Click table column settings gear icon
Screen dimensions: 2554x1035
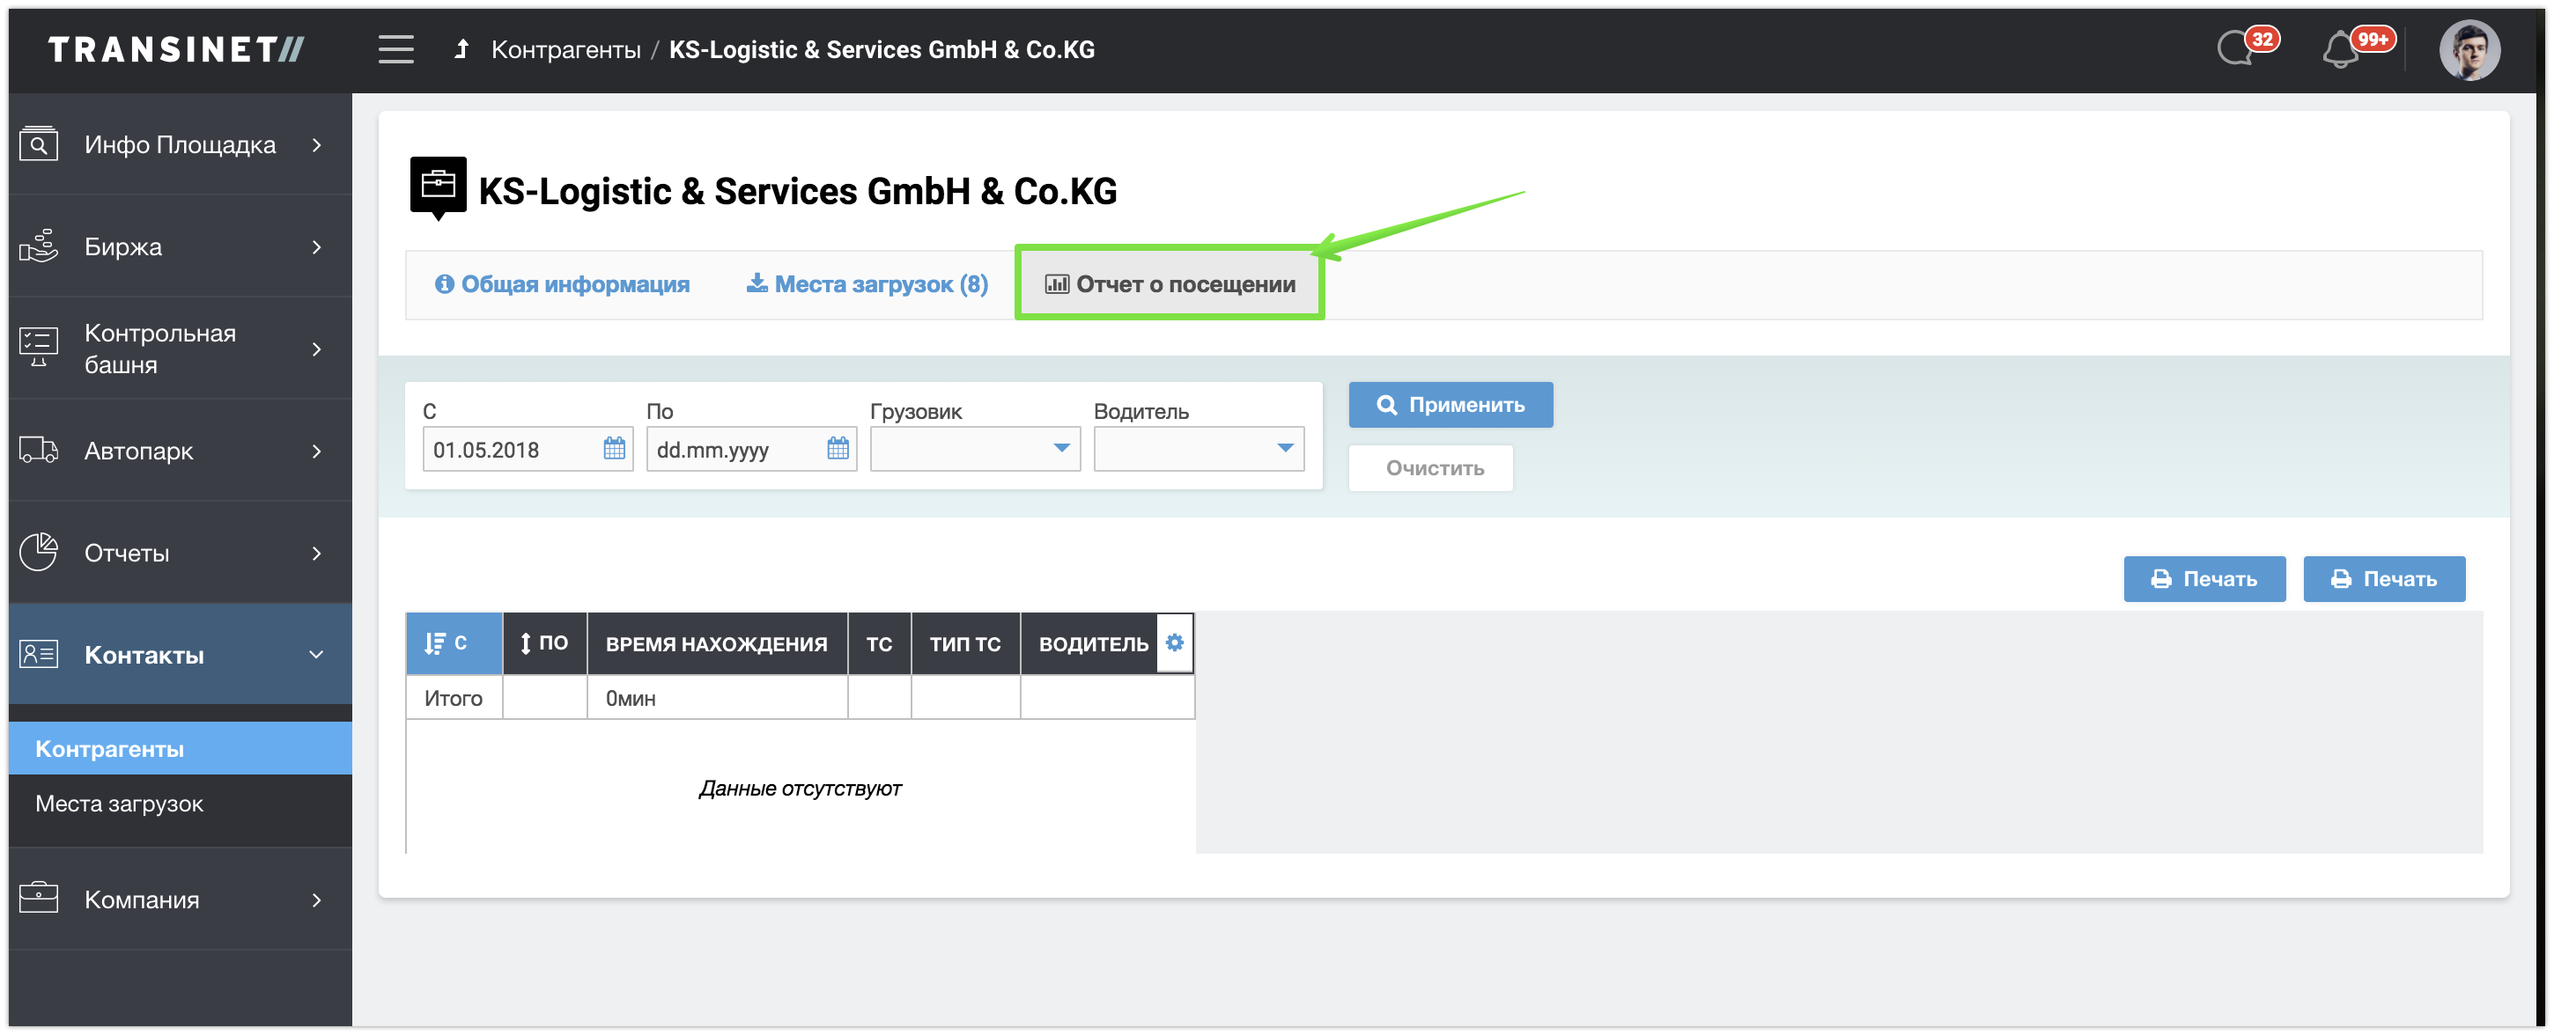[x=1174, y=642]
